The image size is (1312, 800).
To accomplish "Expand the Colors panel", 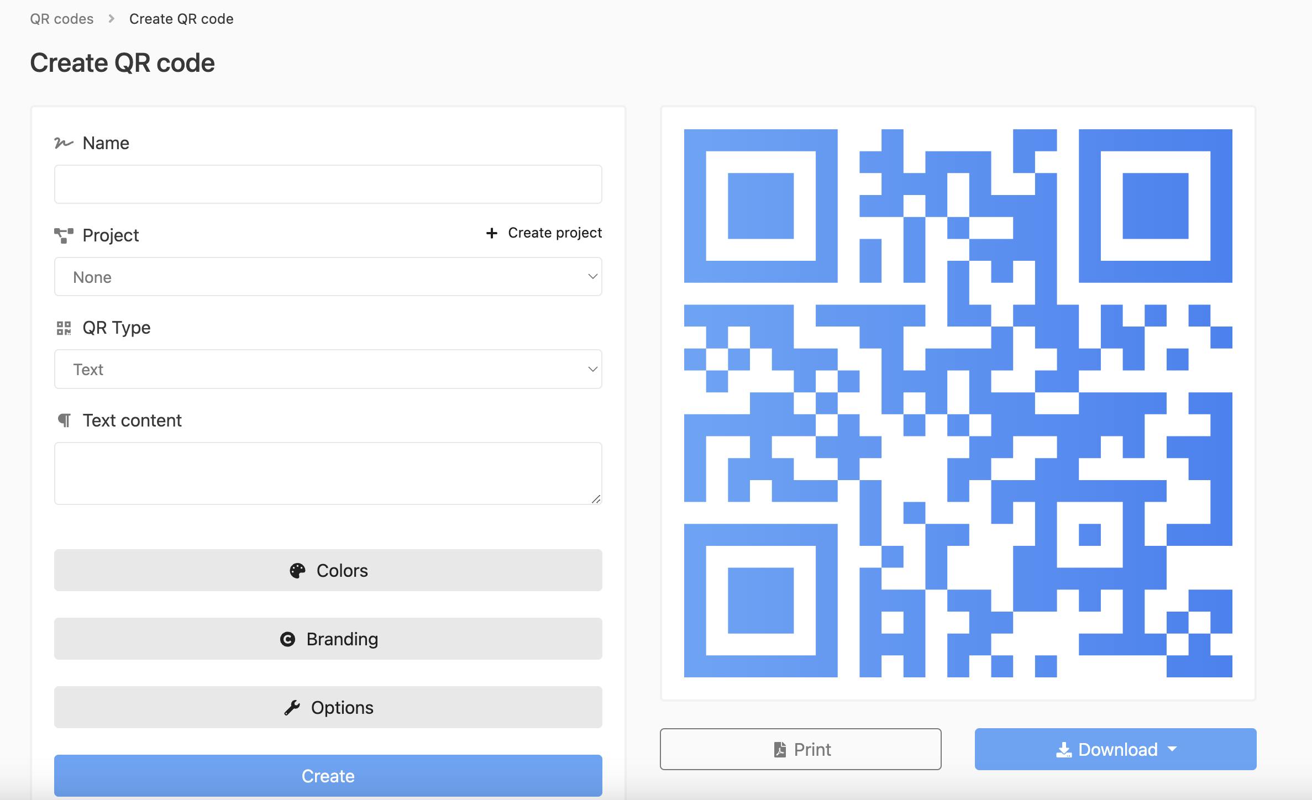I will pyautogui.click(x=328, y=571).
